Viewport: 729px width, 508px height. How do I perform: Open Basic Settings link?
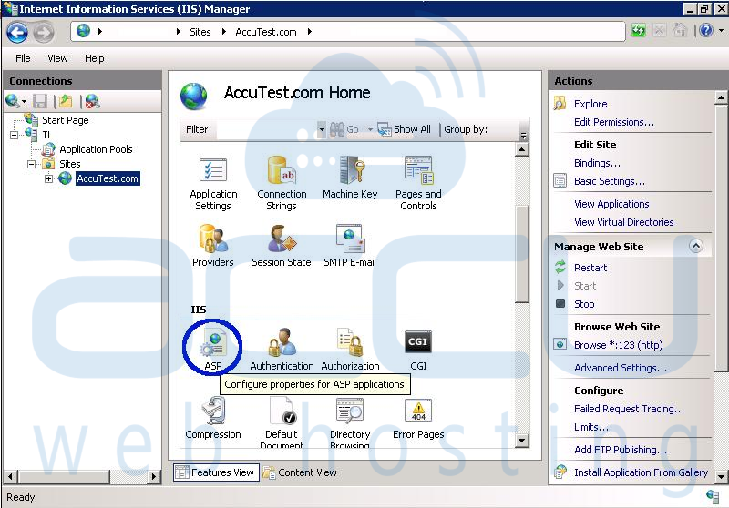tap(609, 181)
